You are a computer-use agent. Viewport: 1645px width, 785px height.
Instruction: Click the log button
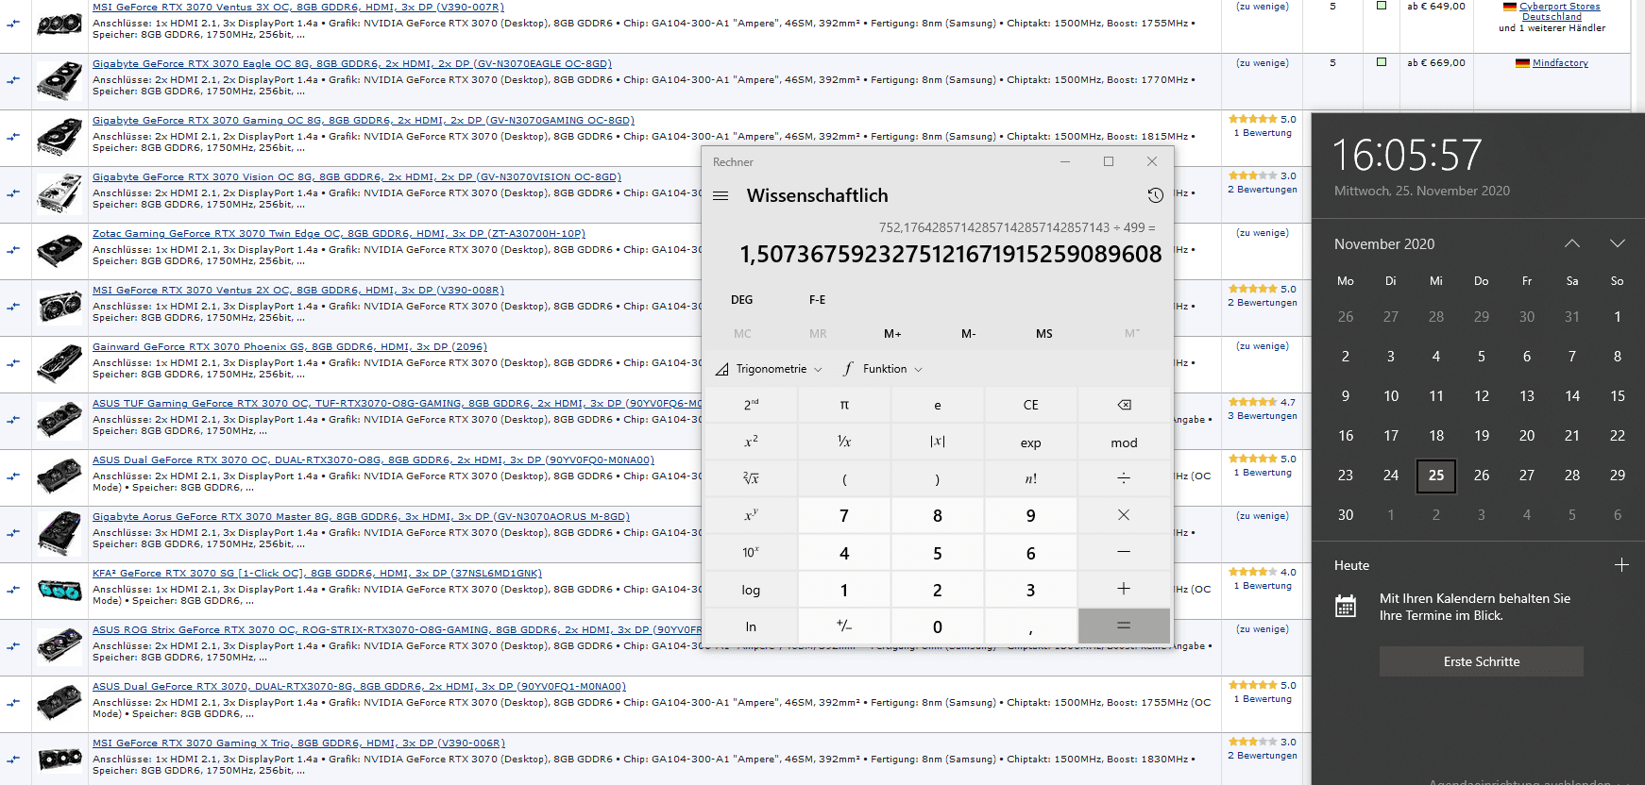click(751, 589)
